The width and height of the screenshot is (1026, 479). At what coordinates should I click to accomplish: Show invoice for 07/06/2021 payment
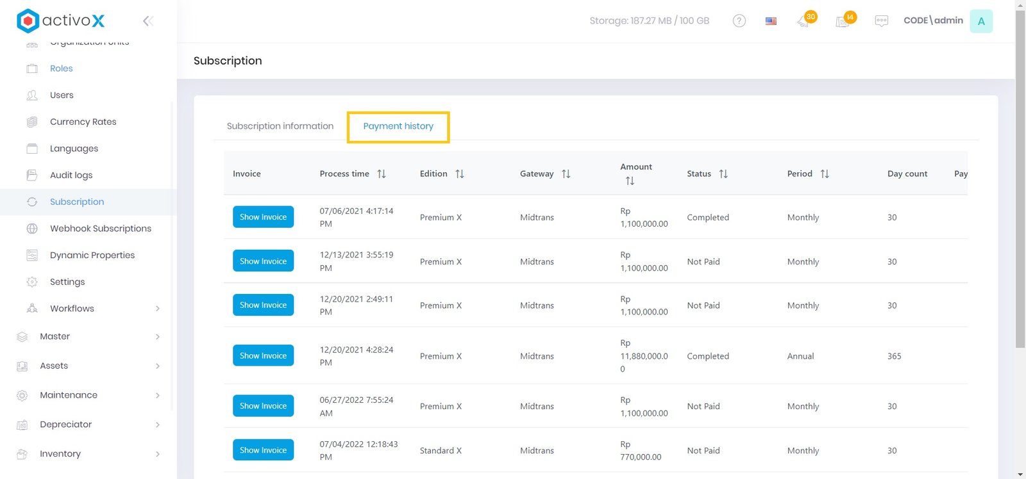coord(263,217)
